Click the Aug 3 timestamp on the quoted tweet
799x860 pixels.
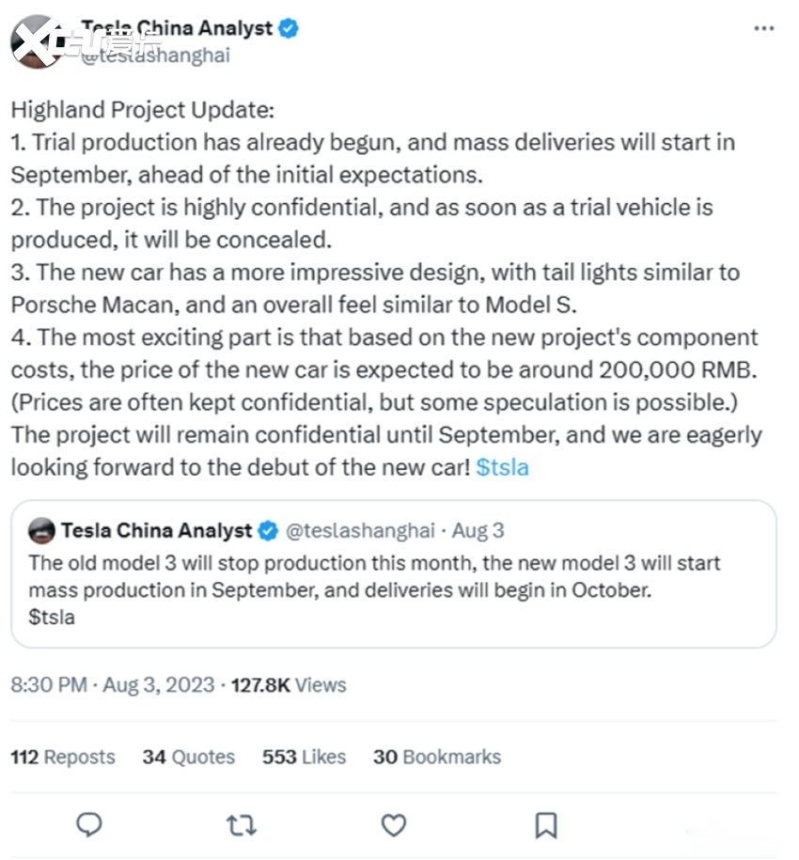coord(478,530)
